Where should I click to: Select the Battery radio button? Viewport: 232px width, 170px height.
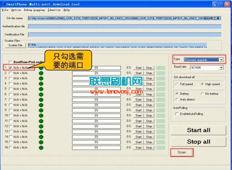pyautogui.click(x=177, y=94)
